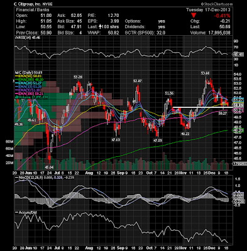This screenshot has height=251, width=247.
Task: Click the pink EMA(100) legend entry
Action: point(30,93)
